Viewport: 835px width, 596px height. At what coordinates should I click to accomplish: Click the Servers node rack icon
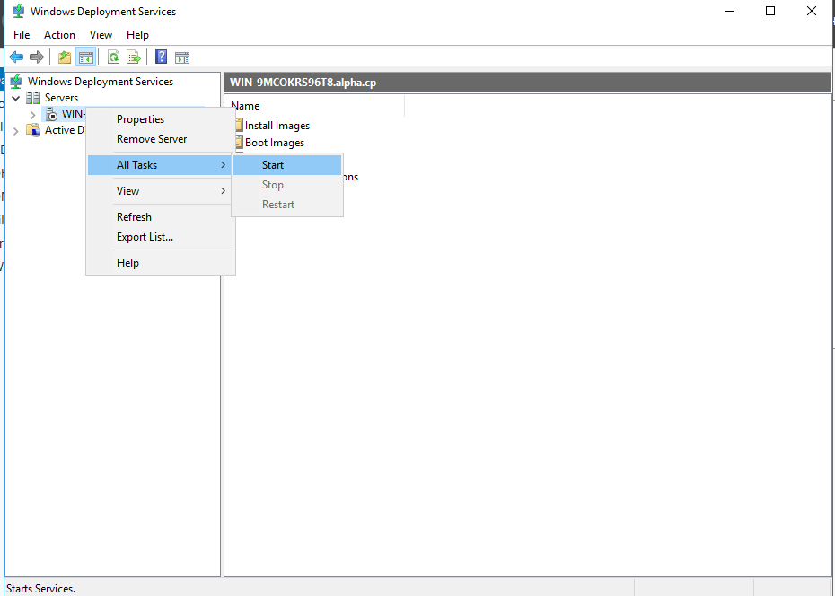point(33,98)
